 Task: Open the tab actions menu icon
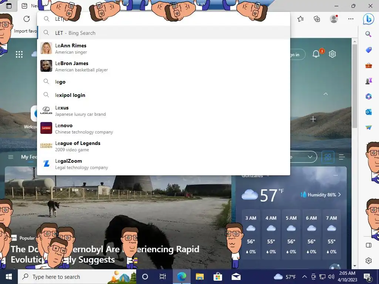(x=9, y=6)
